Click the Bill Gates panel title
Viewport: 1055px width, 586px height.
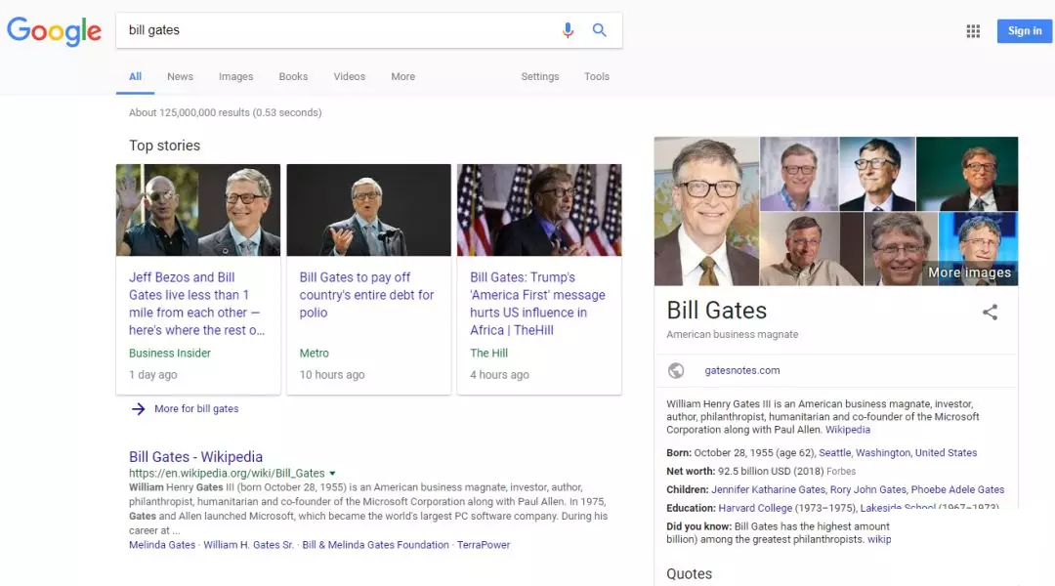(717, 311)
